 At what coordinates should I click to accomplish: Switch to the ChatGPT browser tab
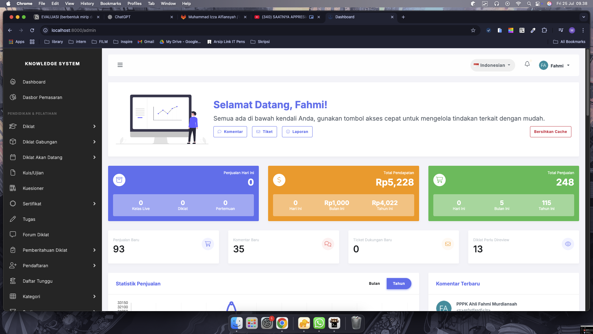[x=139, y=17]
